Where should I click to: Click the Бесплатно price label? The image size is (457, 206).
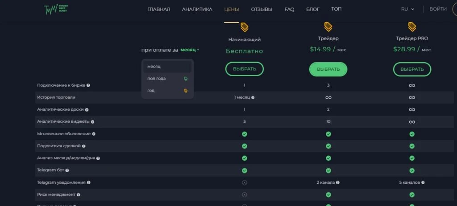[245, 51]
